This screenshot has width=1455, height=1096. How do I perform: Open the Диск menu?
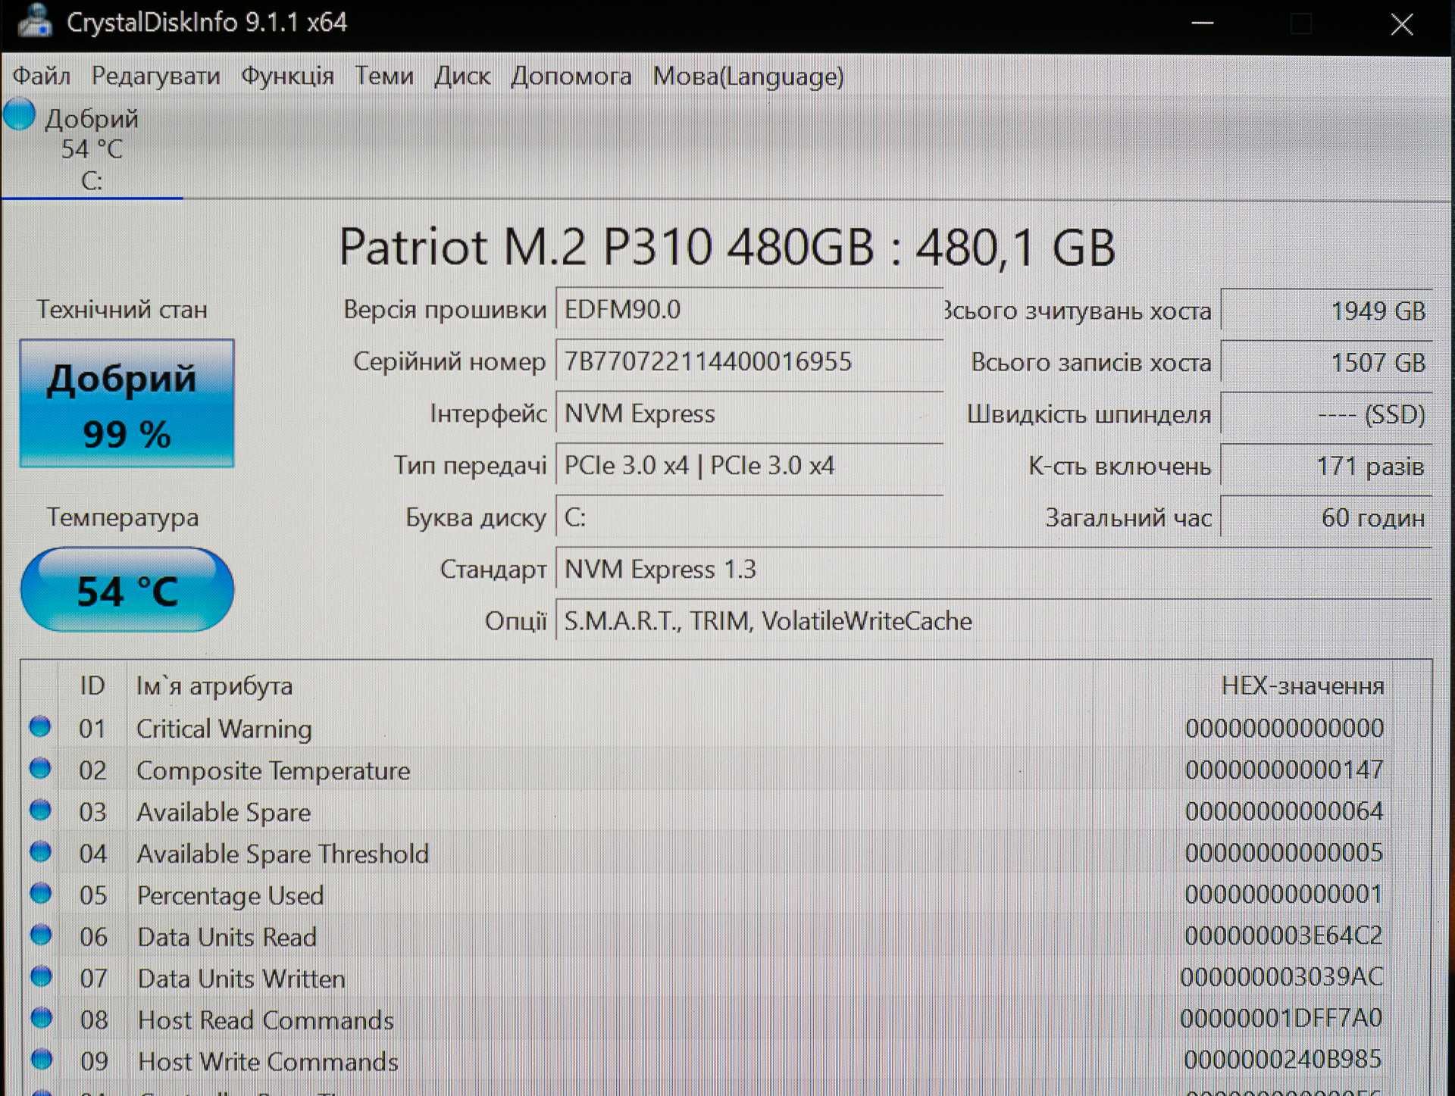click(462, 76)
